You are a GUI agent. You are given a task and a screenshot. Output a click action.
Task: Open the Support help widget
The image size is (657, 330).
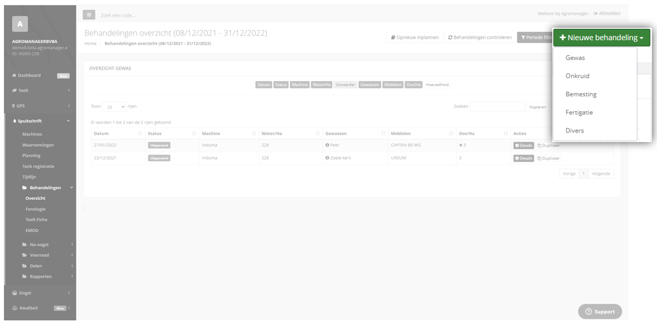(600, 311)
